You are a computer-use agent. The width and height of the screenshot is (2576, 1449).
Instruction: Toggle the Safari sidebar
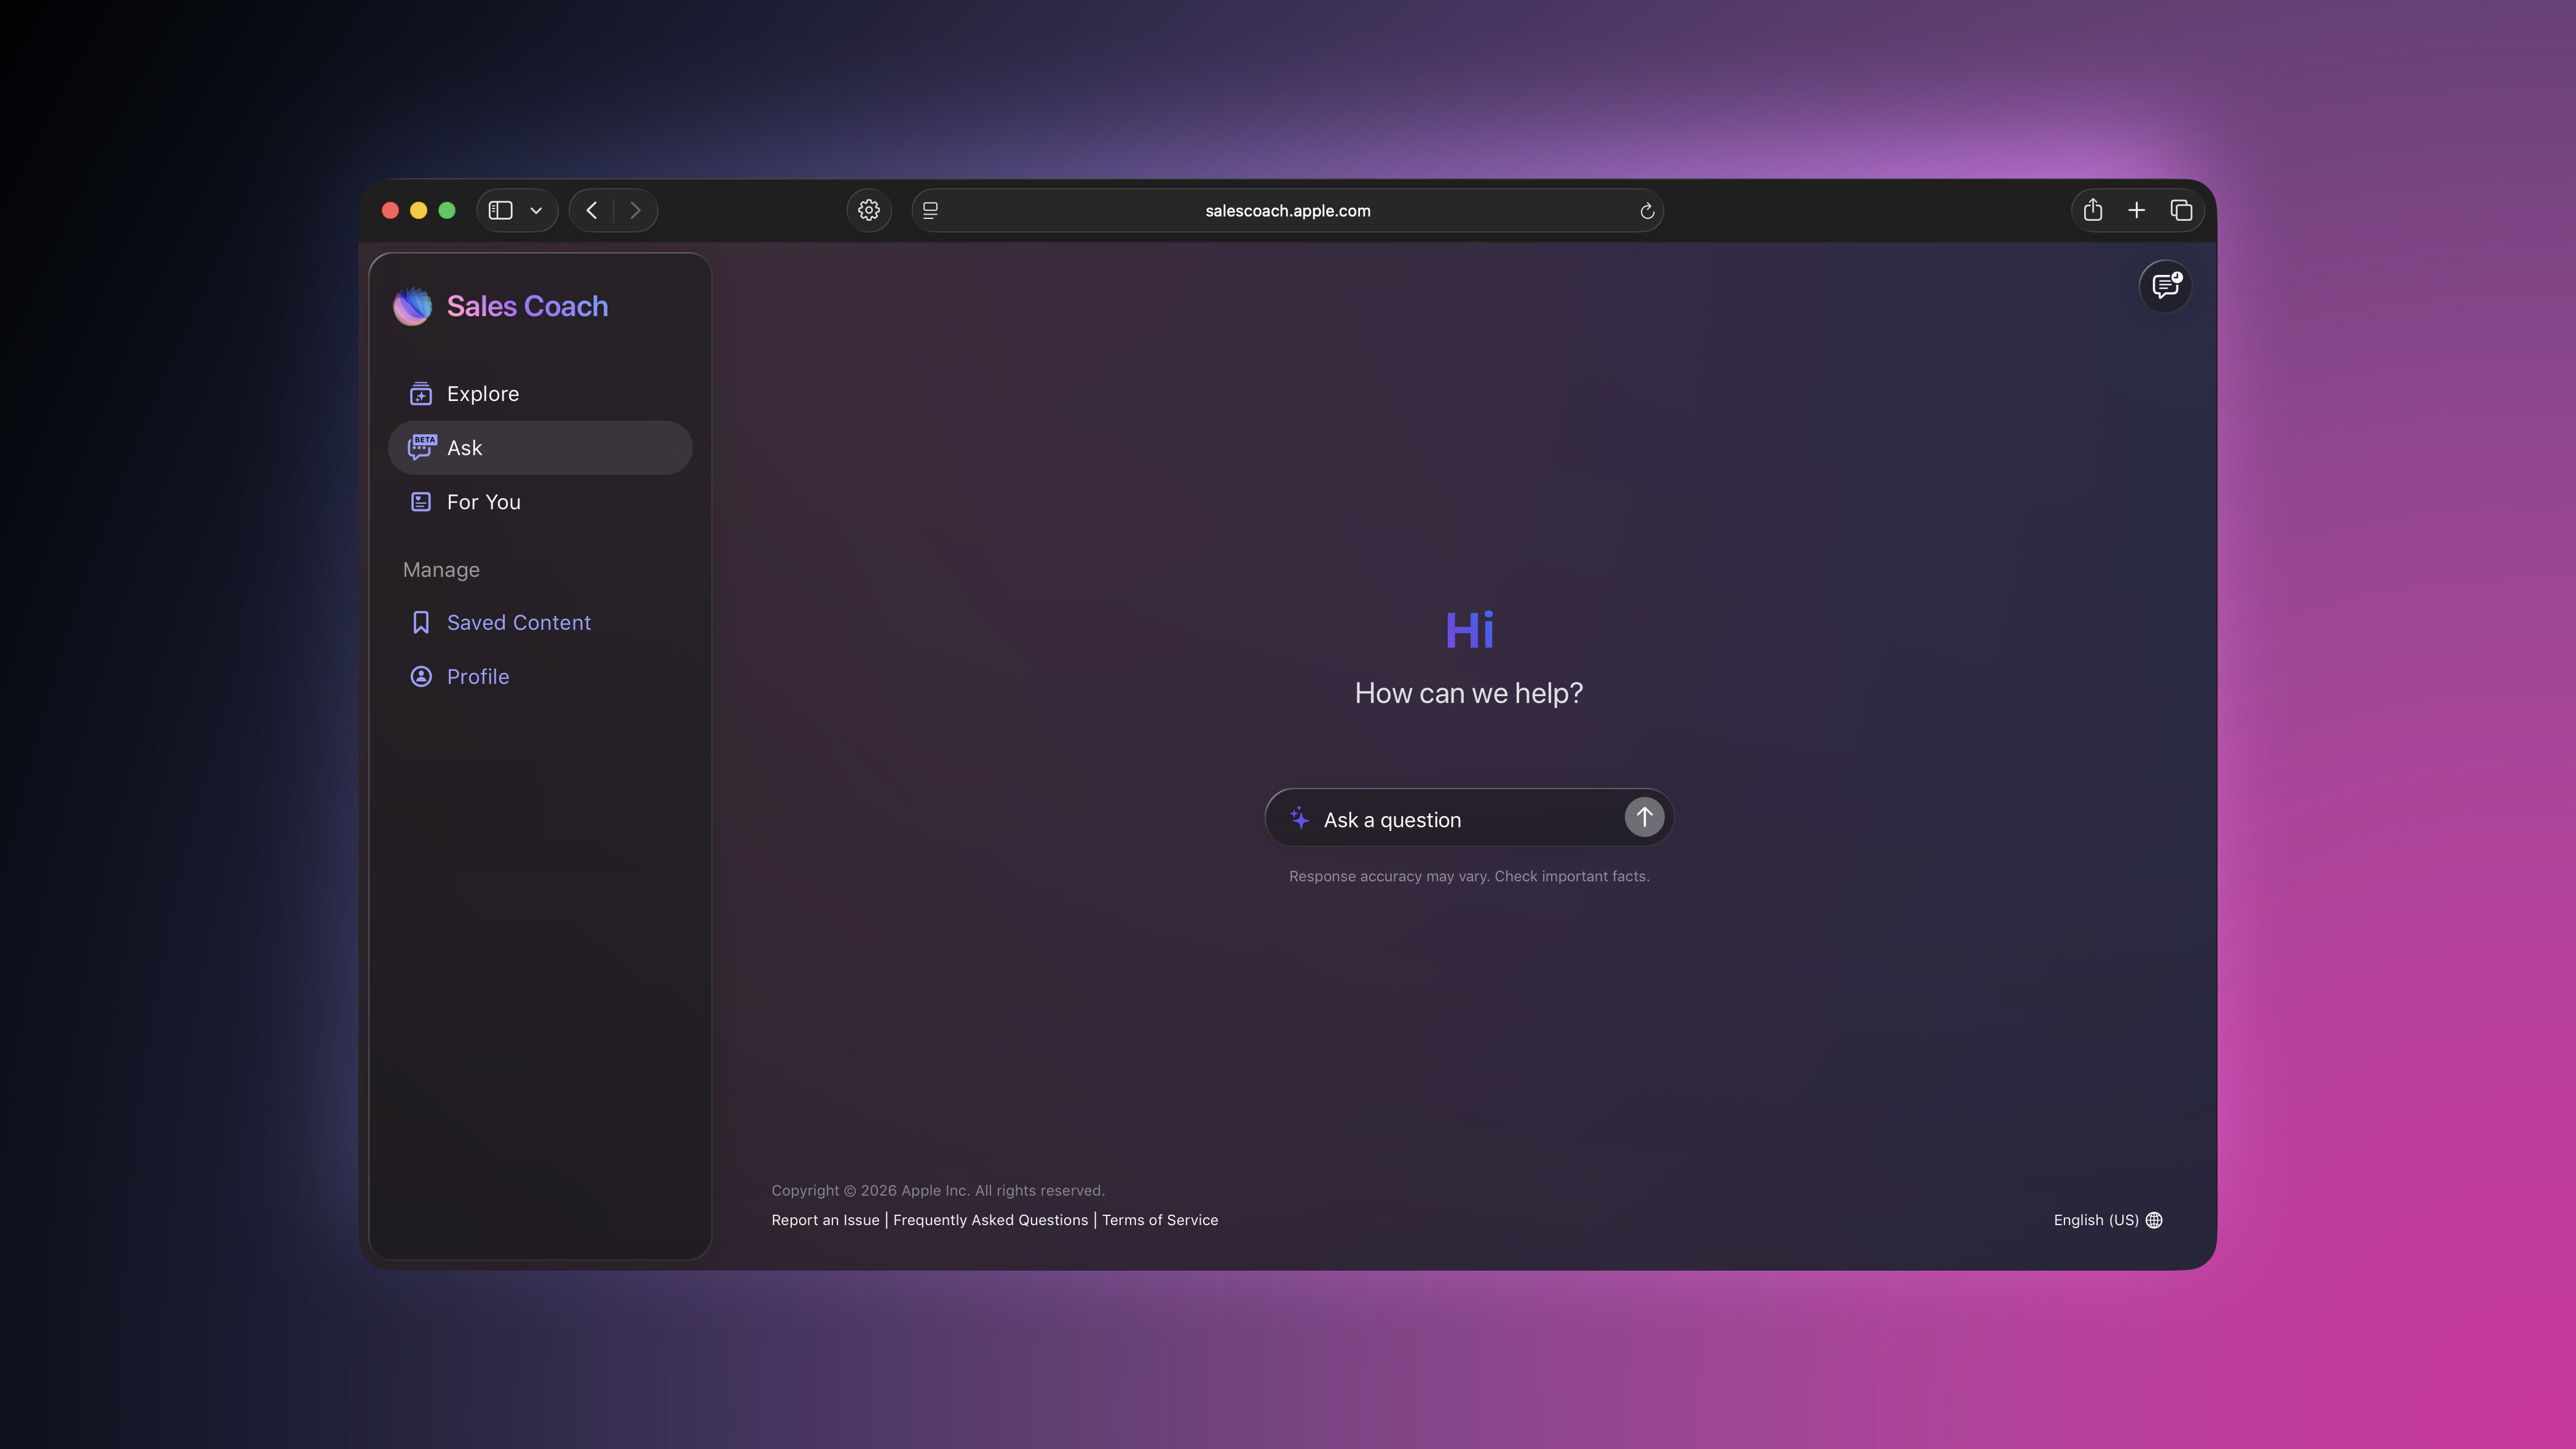[501, 210]
